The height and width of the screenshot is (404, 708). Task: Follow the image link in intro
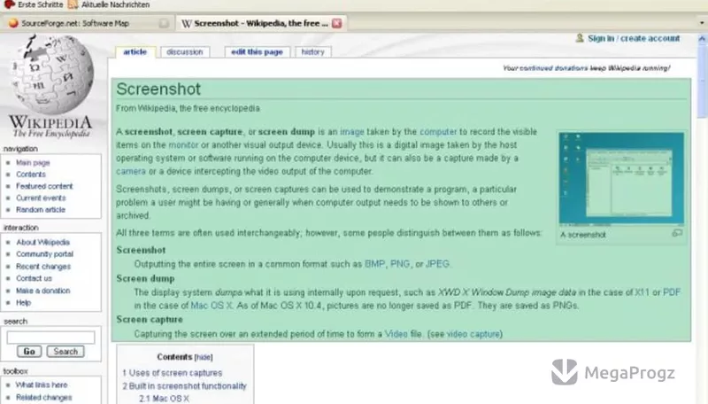(x=352, y=132)
